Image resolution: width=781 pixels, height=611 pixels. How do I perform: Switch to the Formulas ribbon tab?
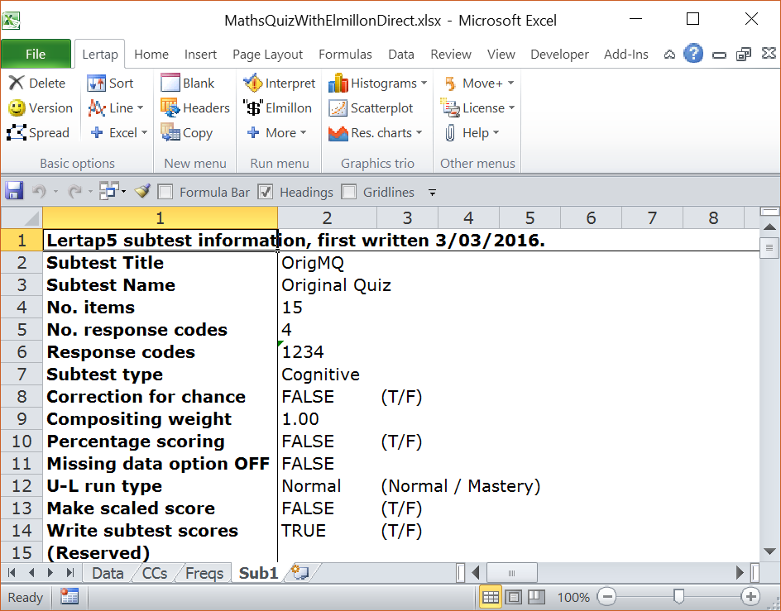point(345,55)
